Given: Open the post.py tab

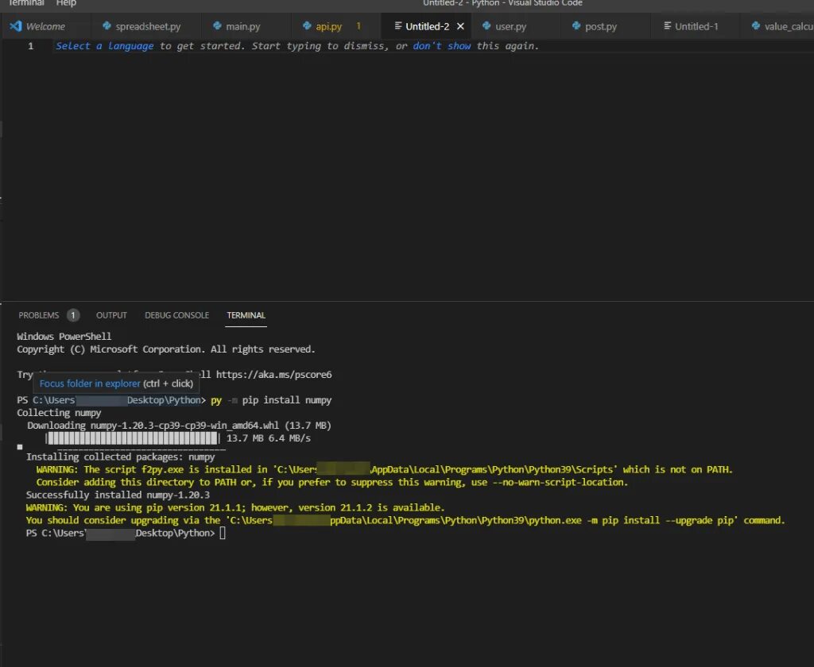Looking at the screenshot, I should (x=601, y=26).
